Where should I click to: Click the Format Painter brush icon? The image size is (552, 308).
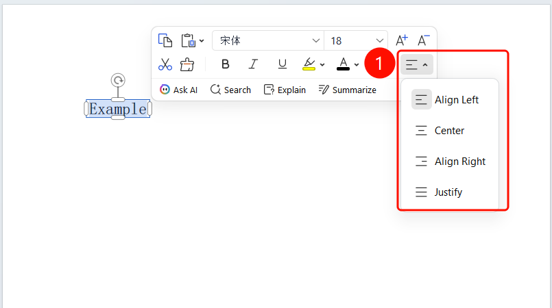187,64
